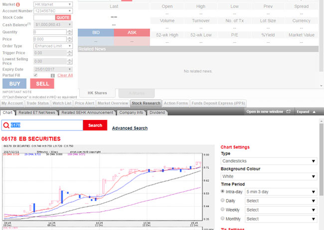The image size is (324, 230).
Task: Open the Order Type dropdown
Action: 53,46
